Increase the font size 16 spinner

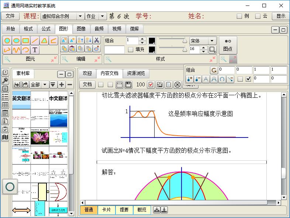coord(203,47)
